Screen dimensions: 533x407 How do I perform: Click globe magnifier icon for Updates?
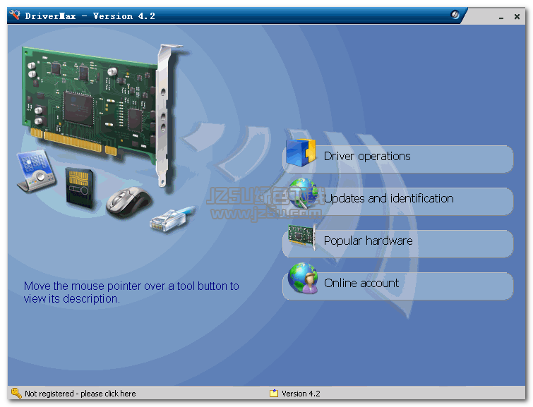click(303, 193)
